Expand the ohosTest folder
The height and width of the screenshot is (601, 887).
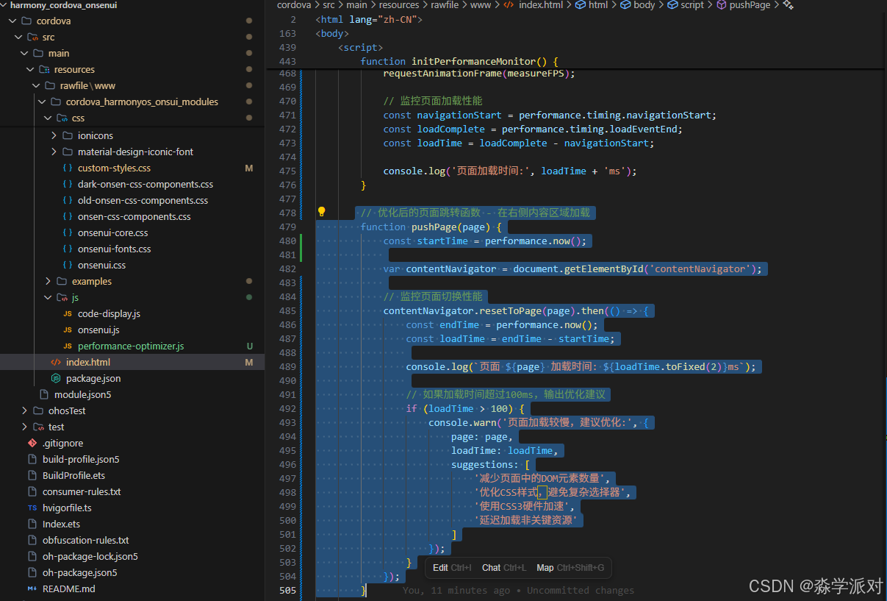(x=24, y=411)
